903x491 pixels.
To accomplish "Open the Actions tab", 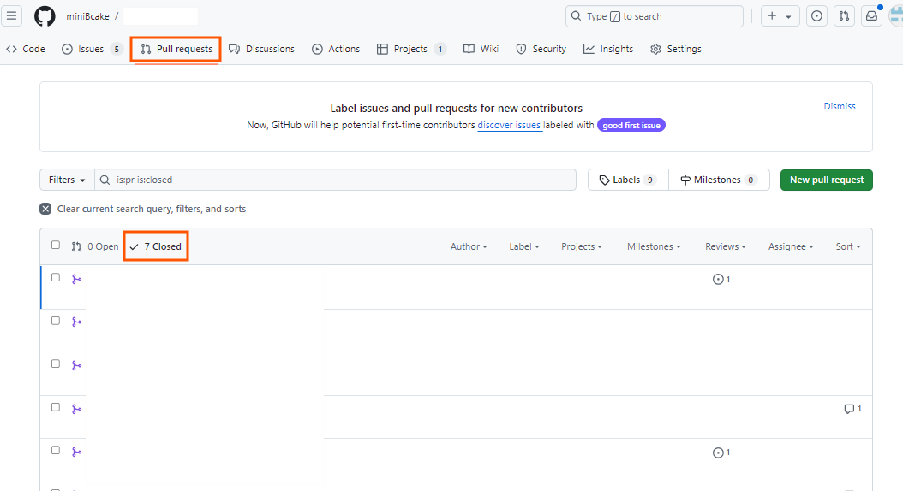I will coord(336,49).
